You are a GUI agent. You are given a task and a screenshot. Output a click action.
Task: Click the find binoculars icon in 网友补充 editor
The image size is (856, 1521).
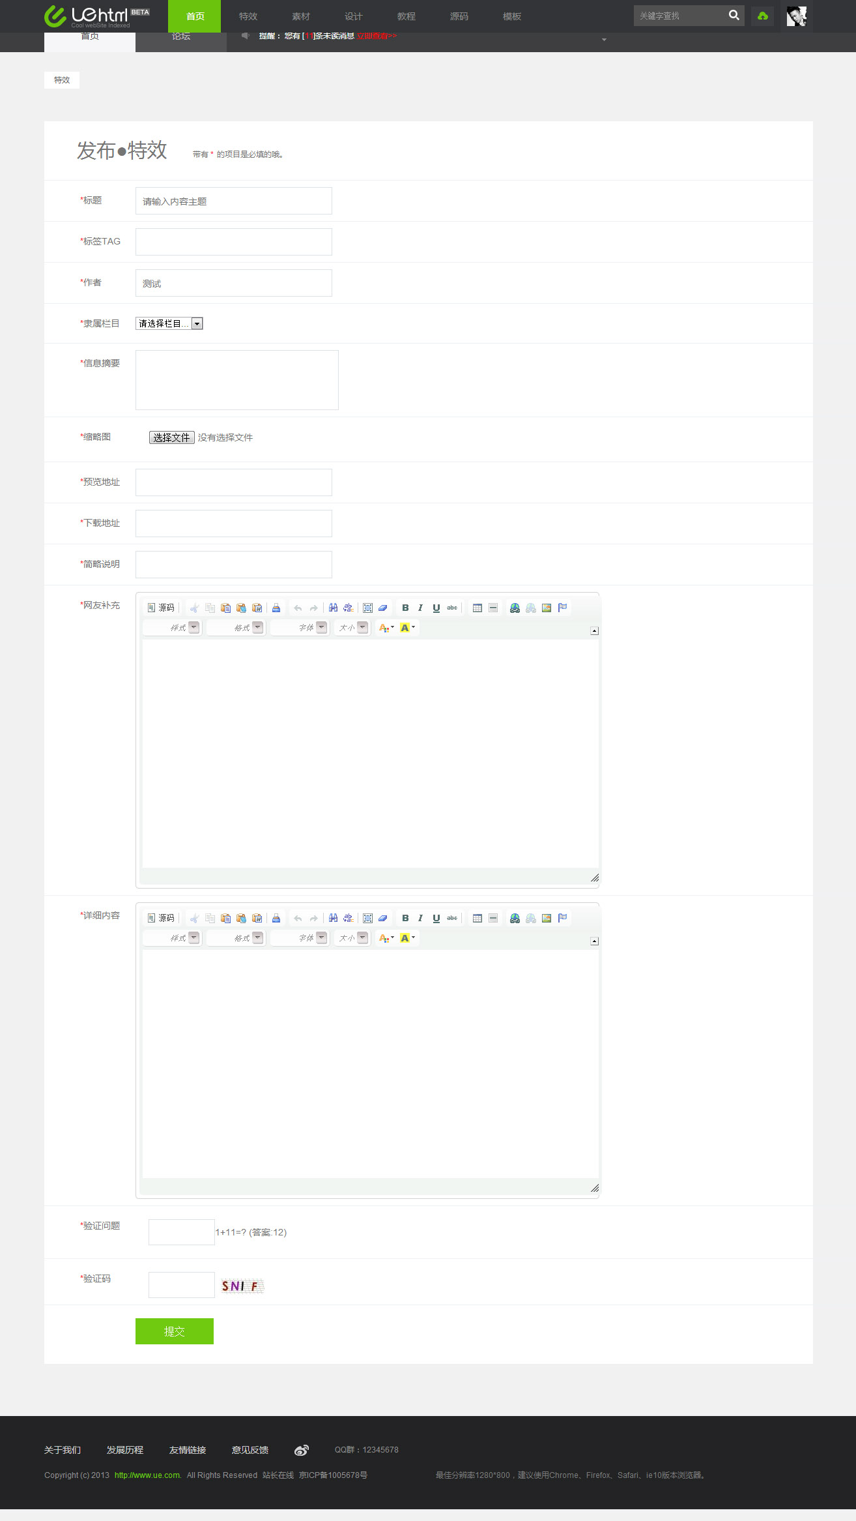coord(333,608)
